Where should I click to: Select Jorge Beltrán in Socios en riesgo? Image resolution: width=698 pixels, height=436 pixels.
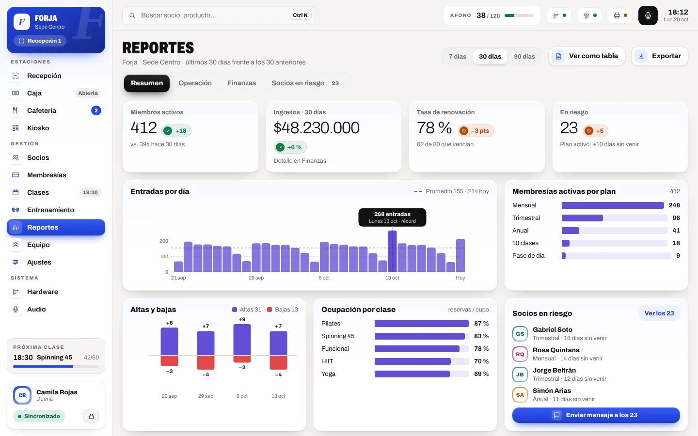[596, 374]
